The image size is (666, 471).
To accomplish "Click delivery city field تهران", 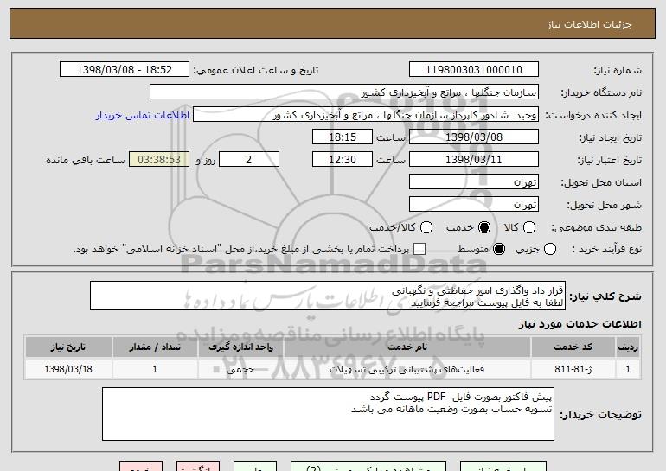I will click(474, 205).
